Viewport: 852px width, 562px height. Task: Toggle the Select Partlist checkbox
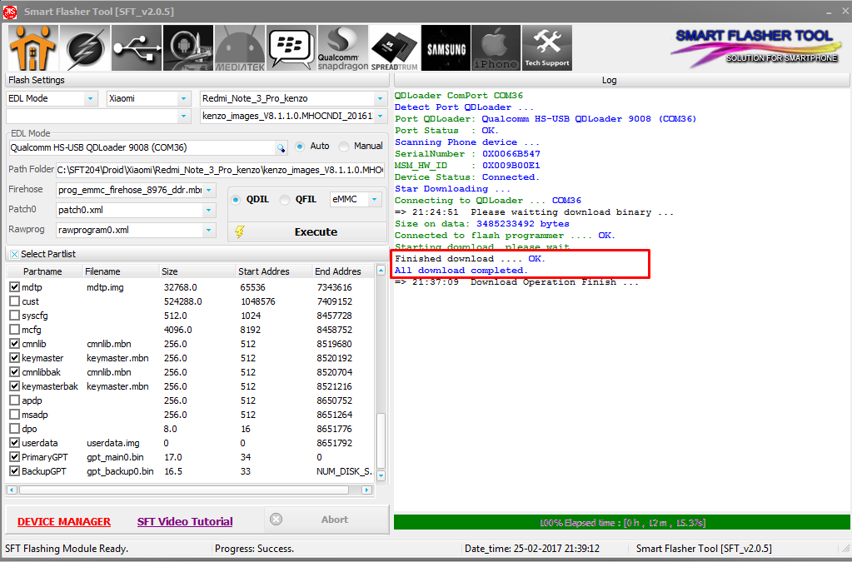[x=15, y=254]
